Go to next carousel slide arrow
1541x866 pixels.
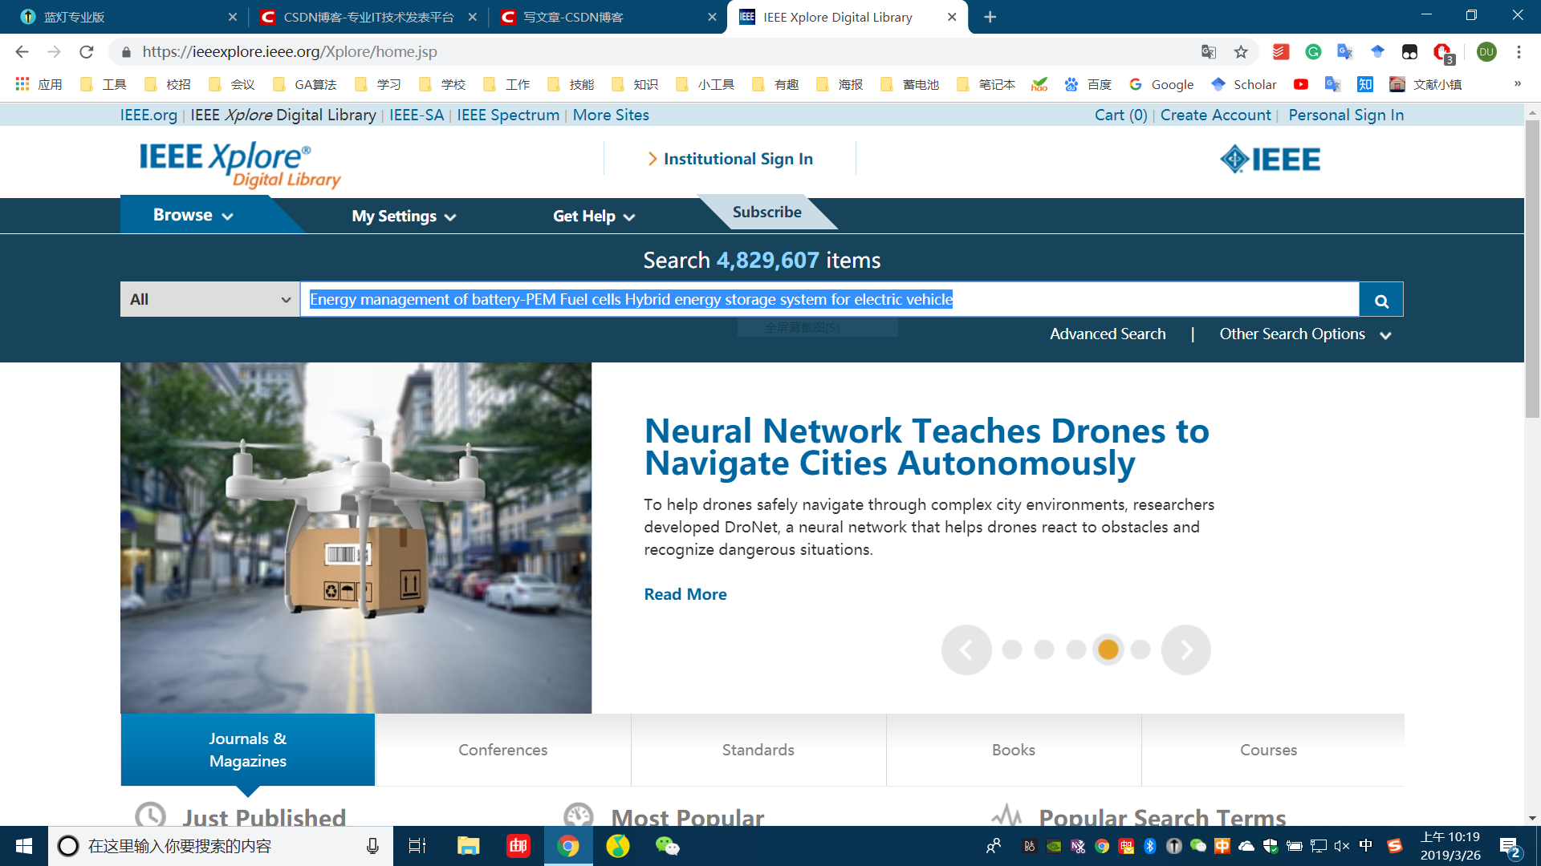coord(1185,649)
